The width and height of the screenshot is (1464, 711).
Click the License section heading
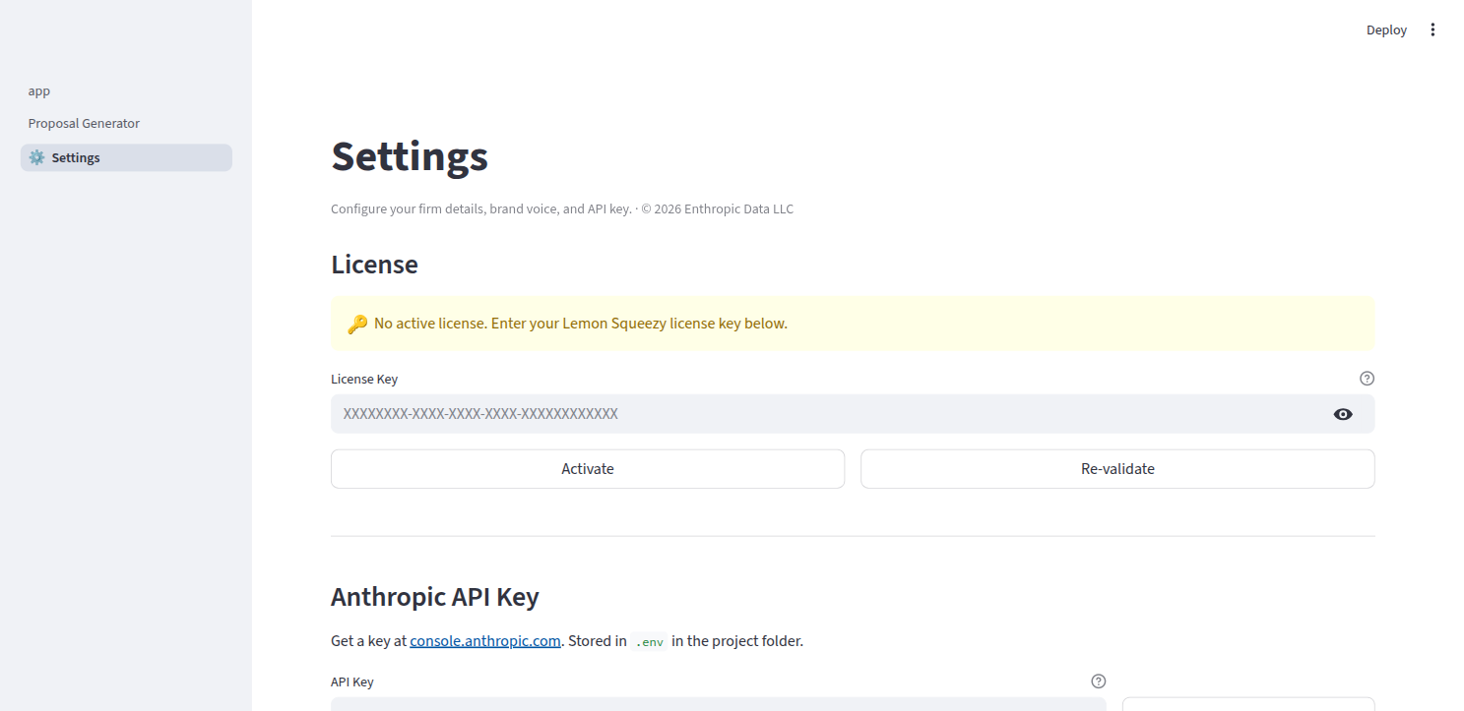(374, 265)
